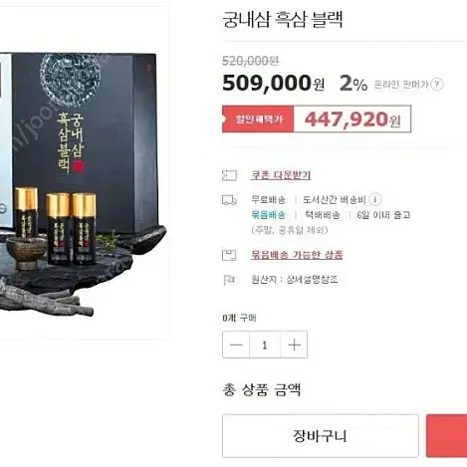Click the flag icon next to 원산지
Image resolution: width=467 pixels, height=467 pixels.
pyautogui.click(x=229, y=280)
